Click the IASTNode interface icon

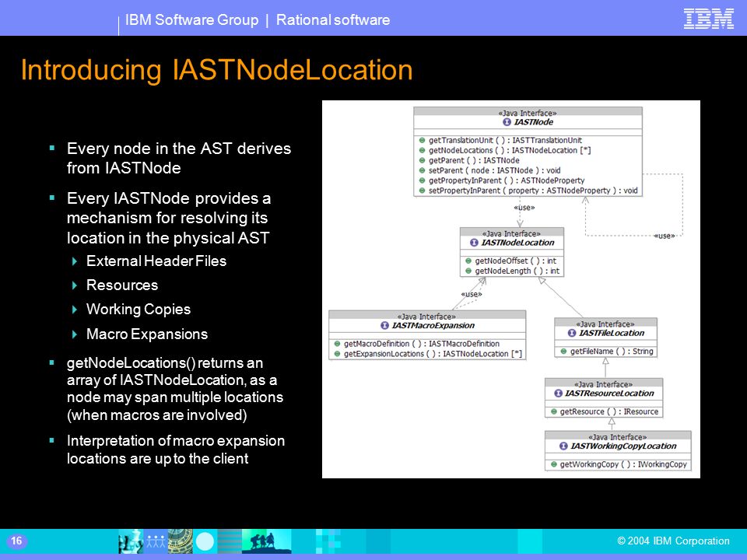click(507, 122)
